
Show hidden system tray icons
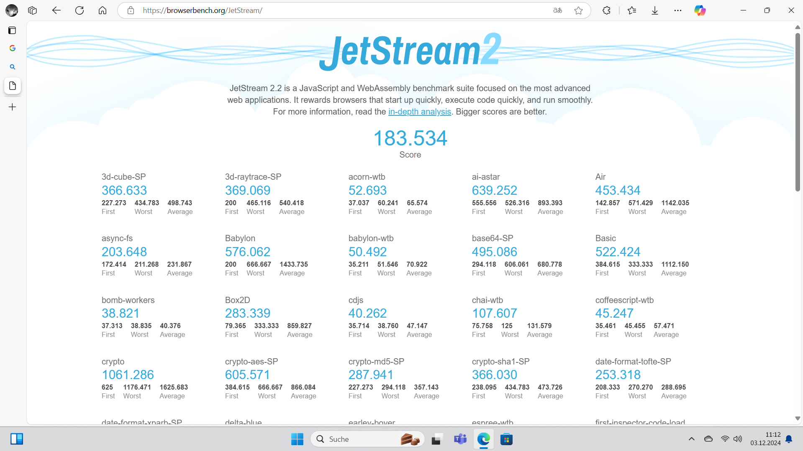point(691,439)
